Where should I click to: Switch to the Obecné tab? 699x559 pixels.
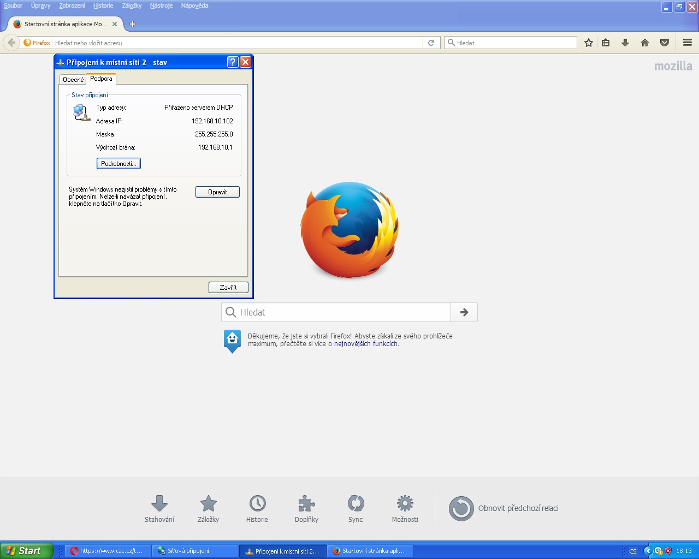pos(73,80)
